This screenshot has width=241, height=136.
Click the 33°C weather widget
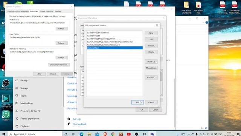pos(181,134)
